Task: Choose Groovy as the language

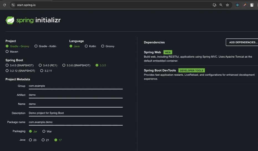Action: (x=108, y=46)
